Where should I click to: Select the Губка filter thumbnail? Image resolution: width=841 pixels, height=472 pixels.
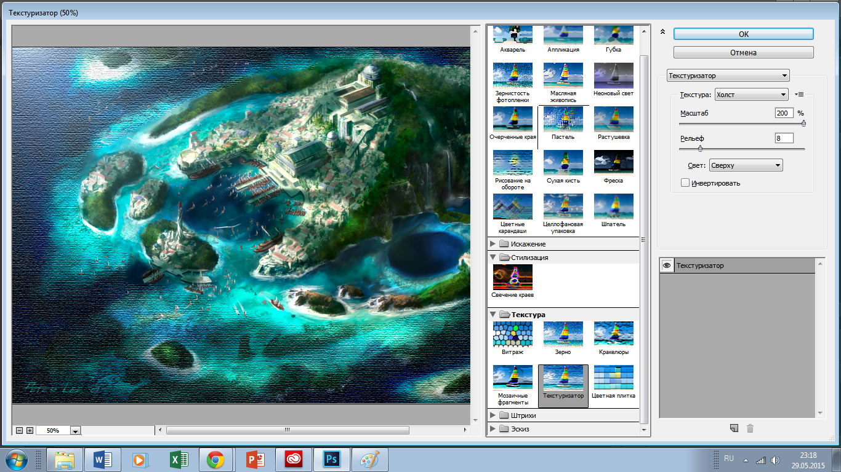point(613,36)
